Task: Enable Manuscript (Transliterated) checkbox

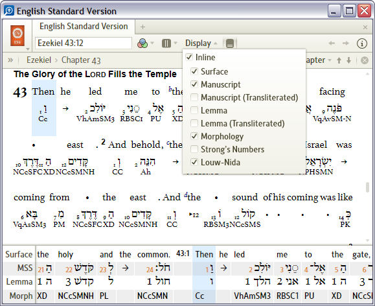Action: coord(194,97)
